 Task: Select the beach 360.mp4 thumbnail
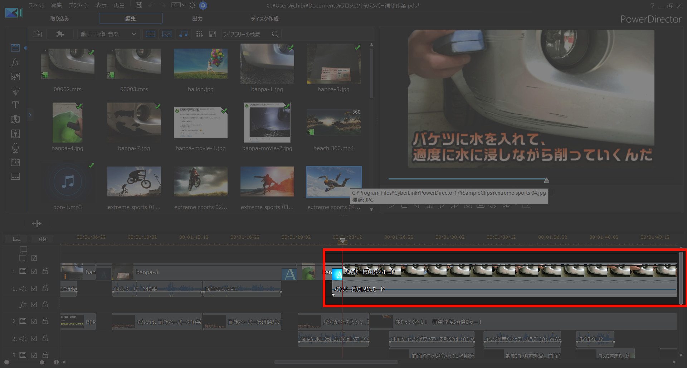pyautogui.click(x=333, y=123)
